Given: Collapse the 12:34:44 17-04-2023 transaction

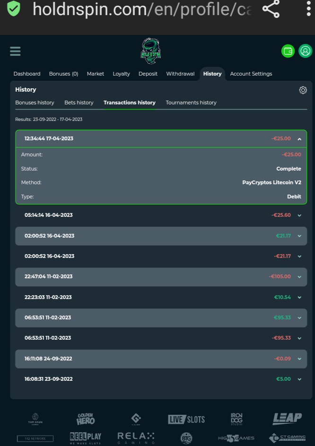Looking at the screenshot, I should 299,139.
